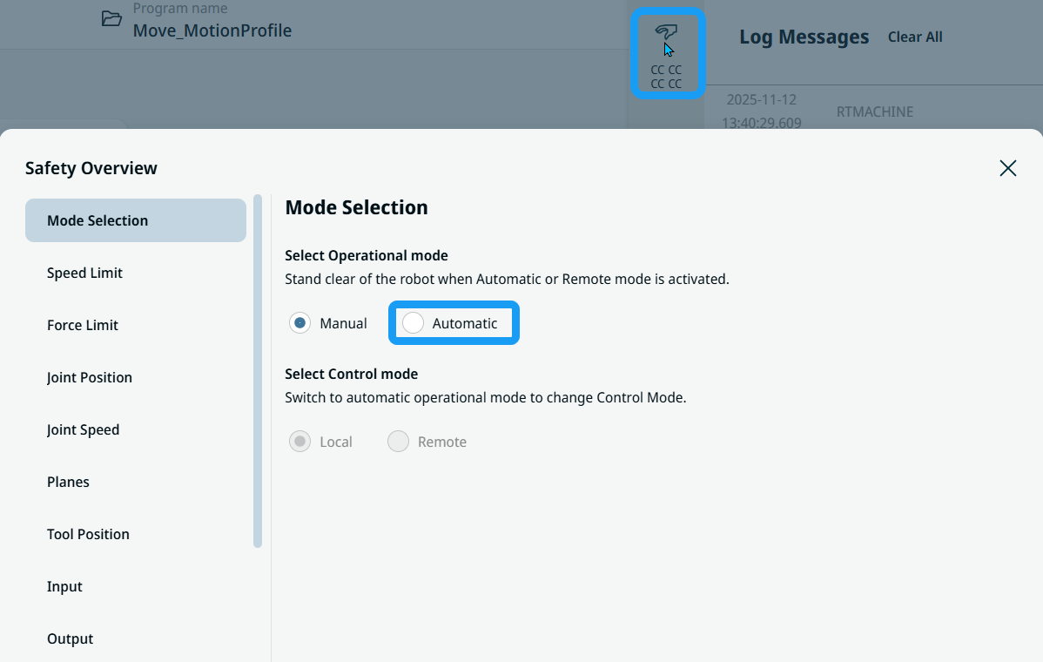Screen dimensions: 1043x662
Task: Open the Input safety section
Action: (x=65, y=586)
